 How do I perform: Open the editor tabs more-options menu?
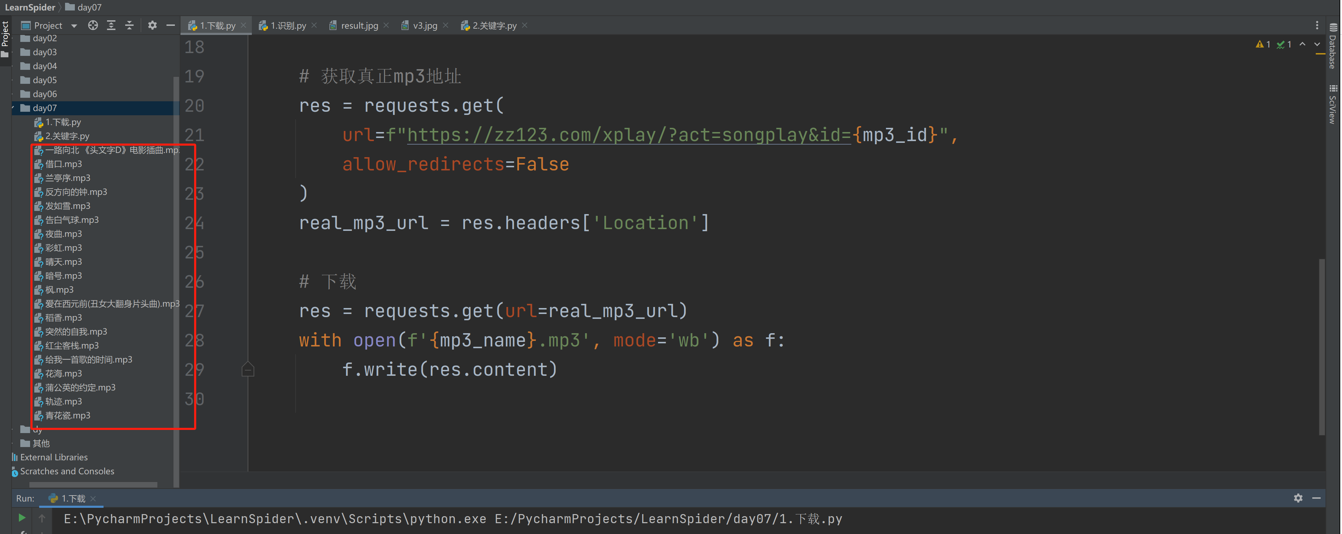[1317, 25]
